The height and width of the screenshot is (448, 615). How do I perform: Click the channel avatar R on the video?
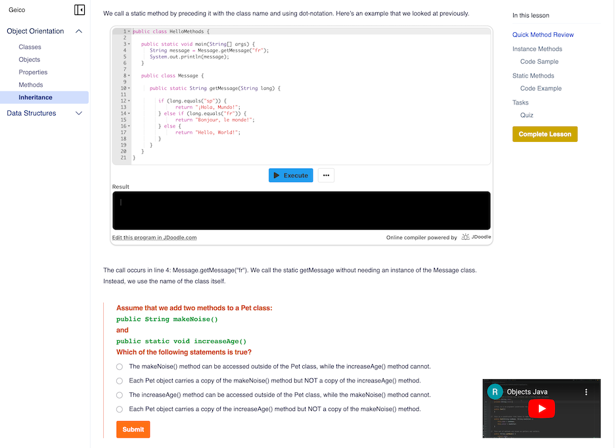pyautogui.click(x=495, y=392)
